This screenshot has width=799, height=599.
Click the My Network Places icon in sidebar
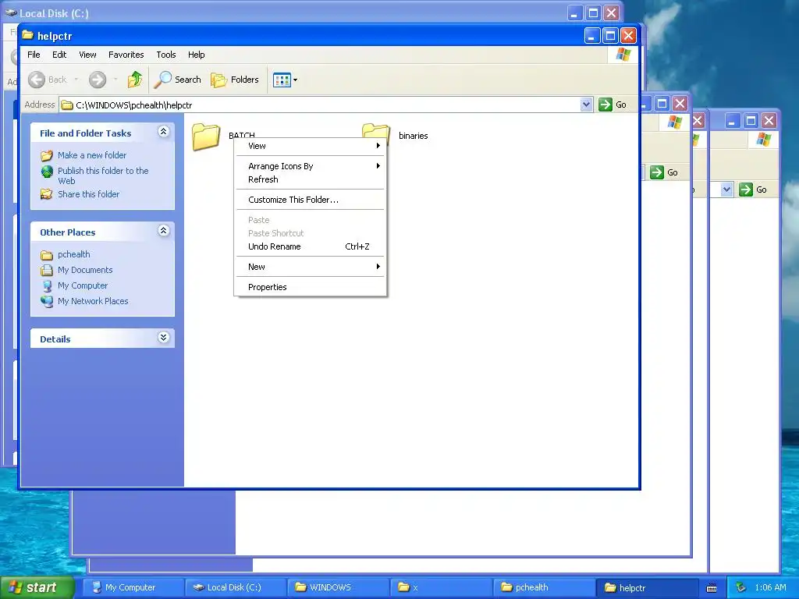(47, 302)
